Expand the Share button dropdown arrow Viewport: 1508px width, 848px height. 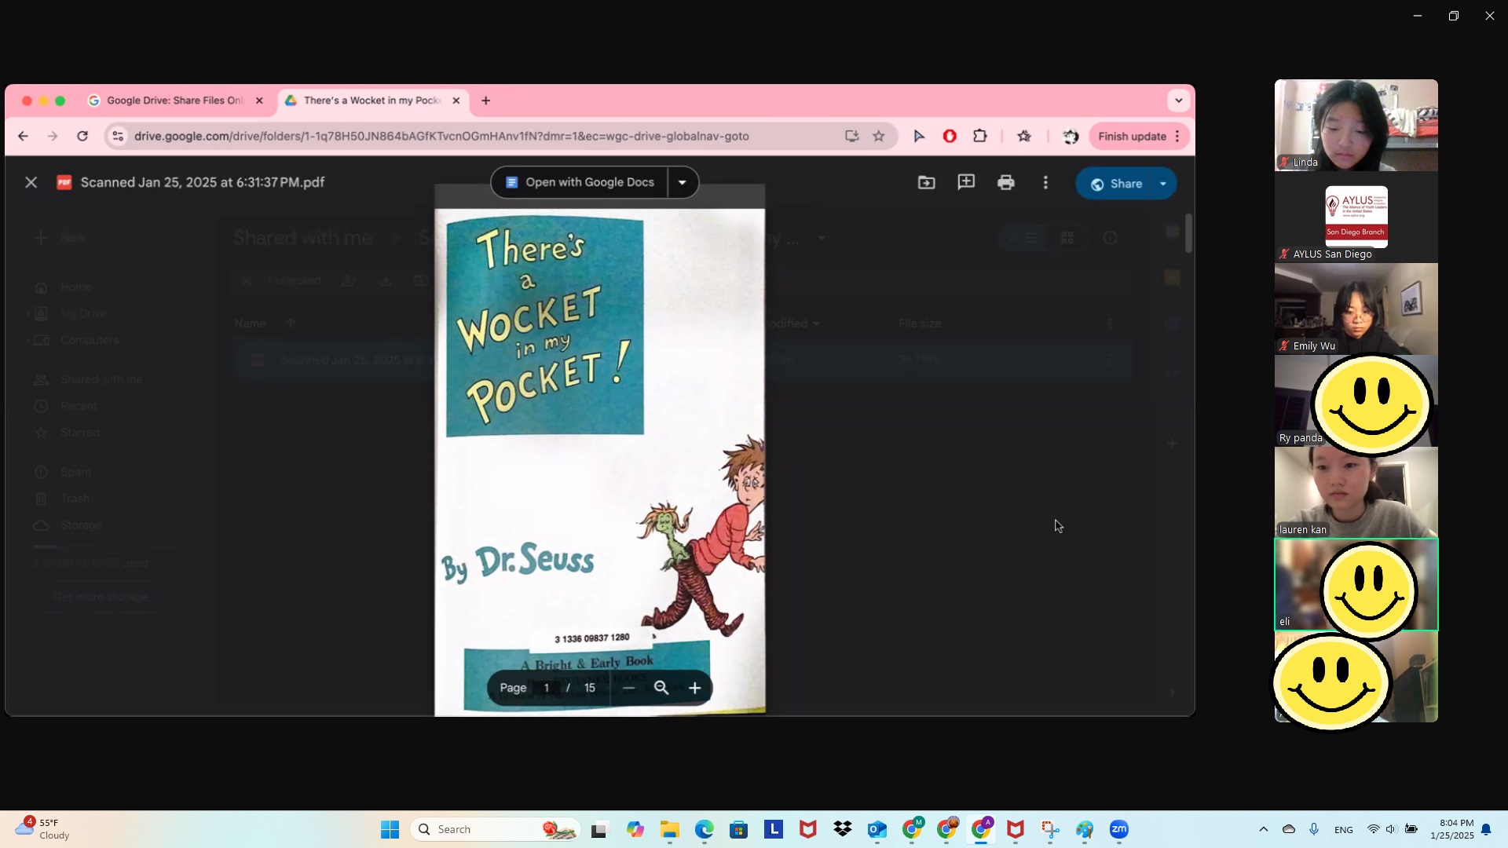tap(1163, 184)
